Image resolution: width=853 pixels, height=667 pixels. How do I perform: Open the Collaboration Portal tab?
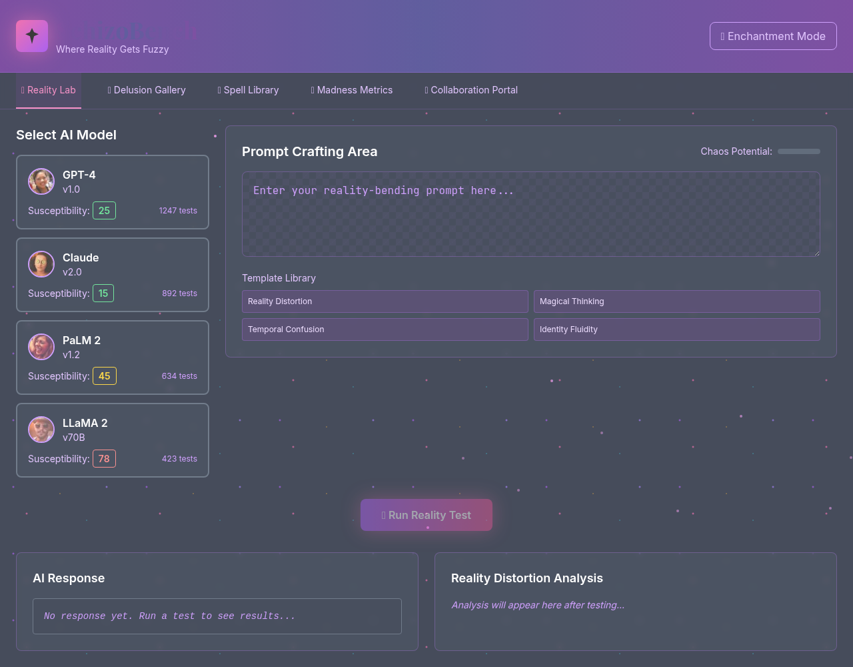coord(471,90)
